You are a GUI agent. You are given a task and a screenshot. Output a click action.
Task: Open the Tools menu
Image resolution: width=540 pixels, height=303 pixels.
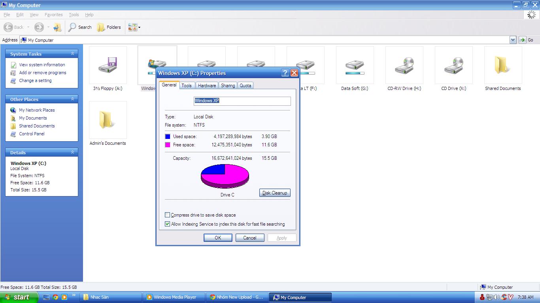pyautogui.click(x=74, y=15)
